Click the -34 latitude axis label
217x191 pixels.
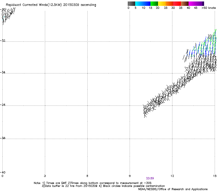point(3,72)
